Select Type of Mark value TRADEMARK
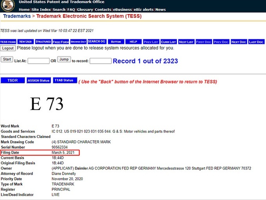Image resolution: width=266 pixels, height=200 pixels. (63, 184)
